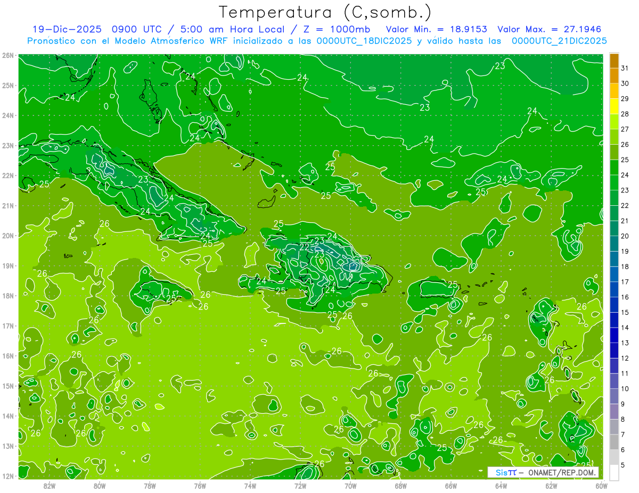
Task: Click the "7" label on the color scale
Action: 624,434
